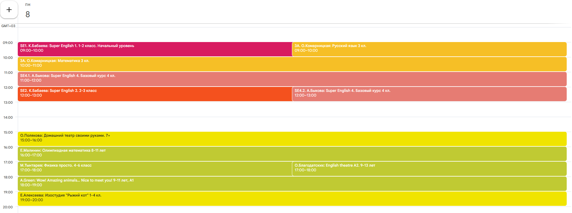
Task: Click empty 14:00 time slot
Action: tap(292, 124)
